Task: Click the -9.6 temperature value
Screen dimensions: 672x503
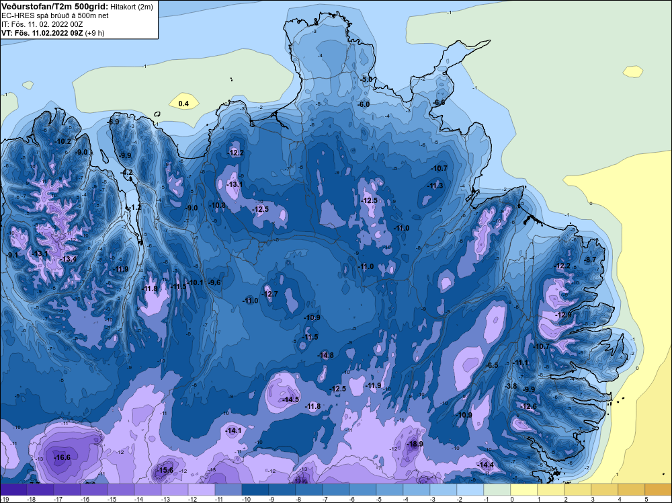Action: (214, 282)
